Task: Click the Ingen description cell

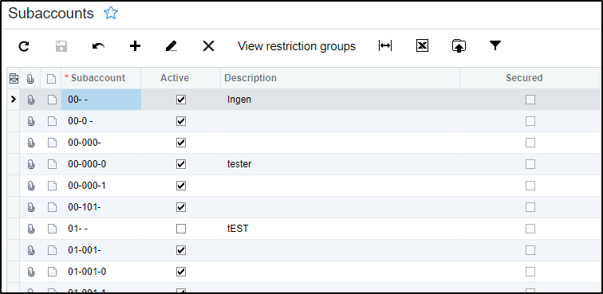Action: [340, 100]
